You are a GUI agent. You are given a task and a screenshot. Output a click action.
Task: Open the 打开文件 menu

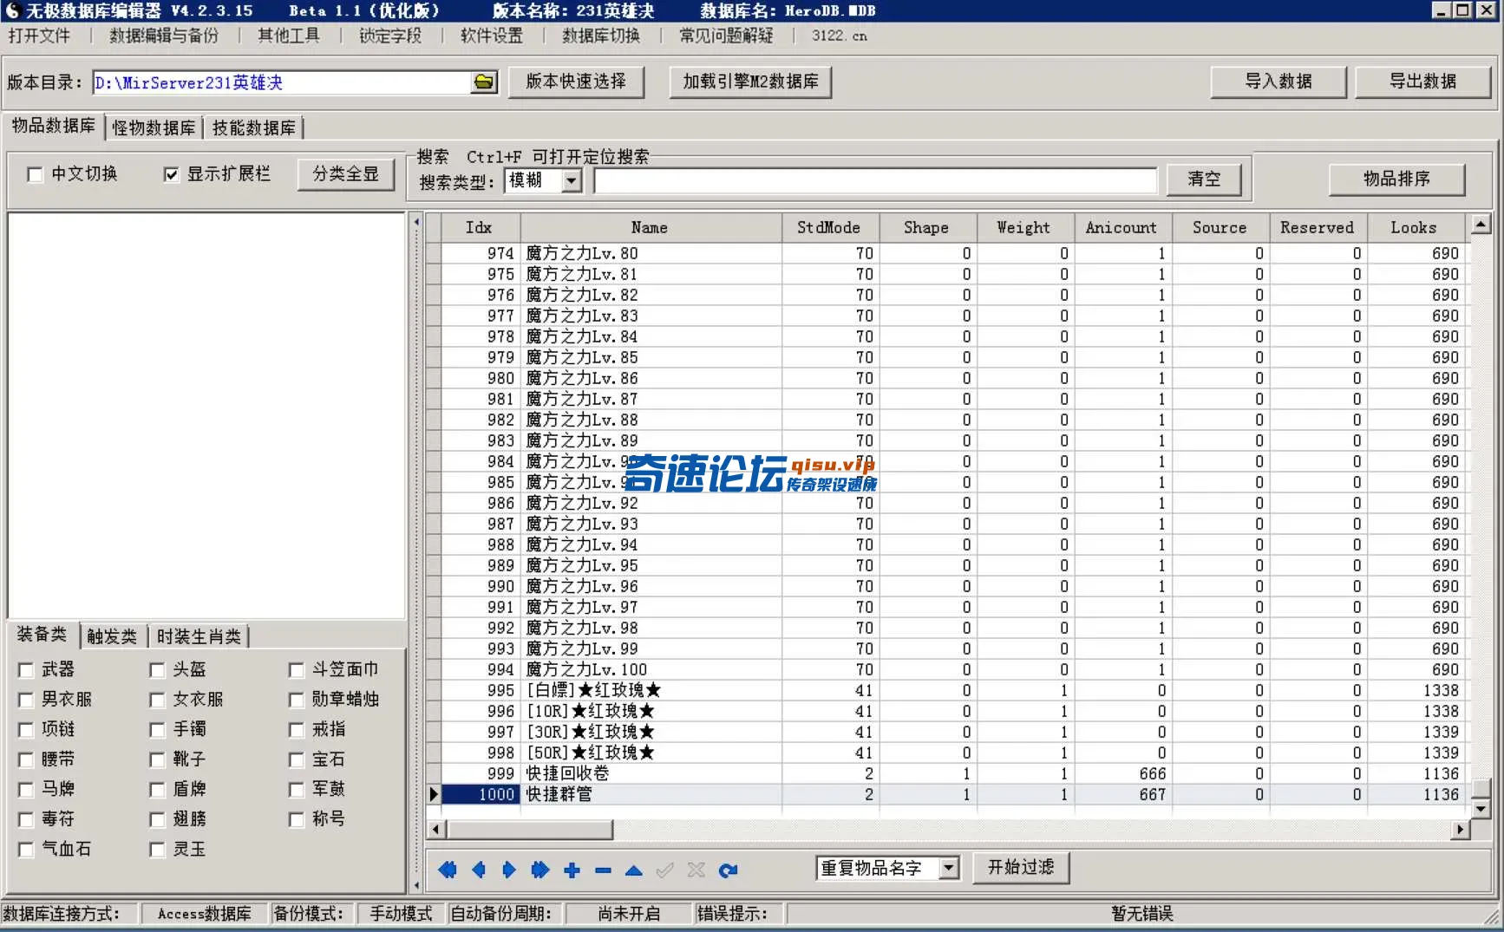pos(39,36)
